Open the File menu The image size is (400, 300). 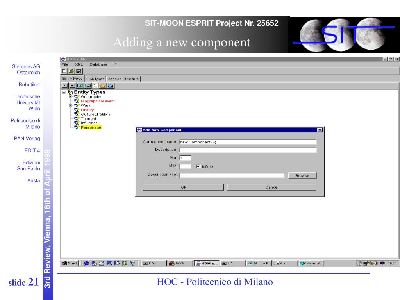click(x=65, y=64)
